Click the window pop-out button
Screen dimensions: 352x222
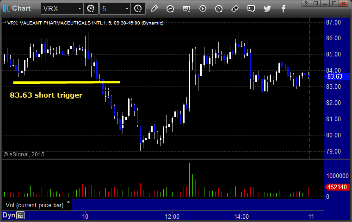315,3
